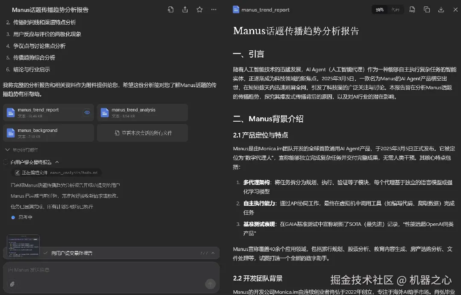Download the report with the download icon
Image resolution: width=461 pixels, height=295 pixels.
(441, 9)
